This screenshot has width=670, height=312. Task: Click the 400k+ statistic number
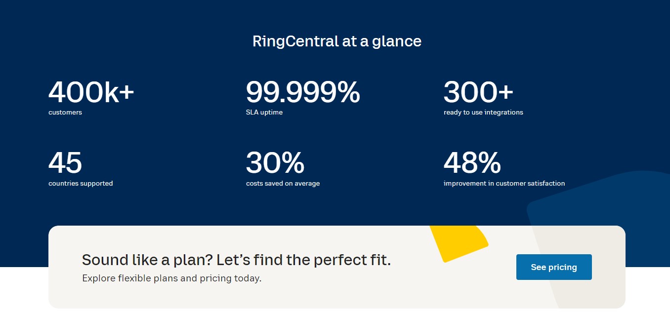[91, 92]
